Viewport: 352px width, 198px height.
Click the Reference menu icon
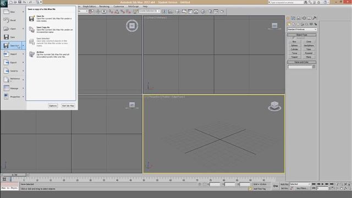tap(6, 79)
